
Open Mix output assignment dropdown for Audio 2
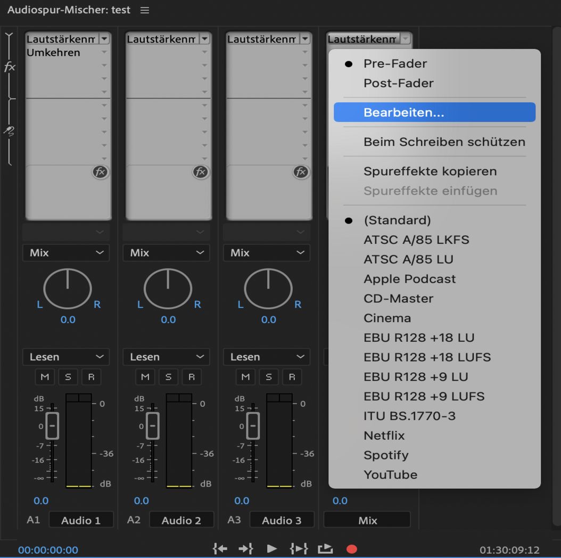167,253
